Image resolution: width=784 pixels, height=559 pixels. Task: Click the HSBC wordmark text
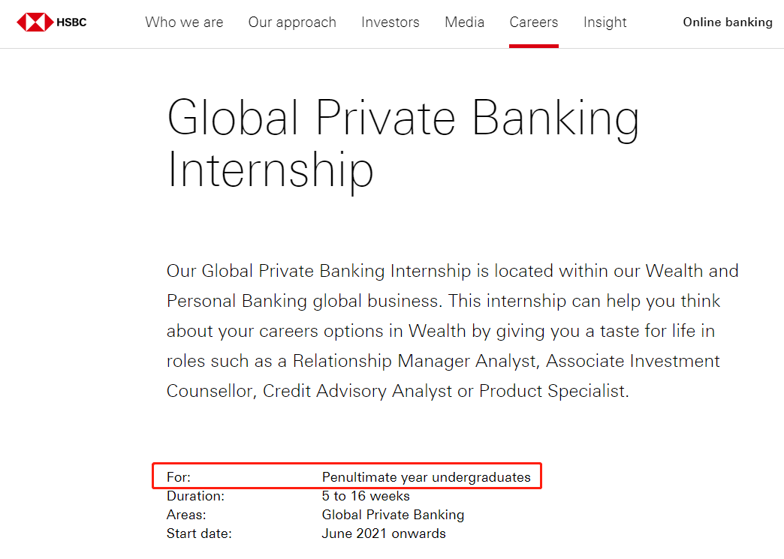tap(72, 23)
